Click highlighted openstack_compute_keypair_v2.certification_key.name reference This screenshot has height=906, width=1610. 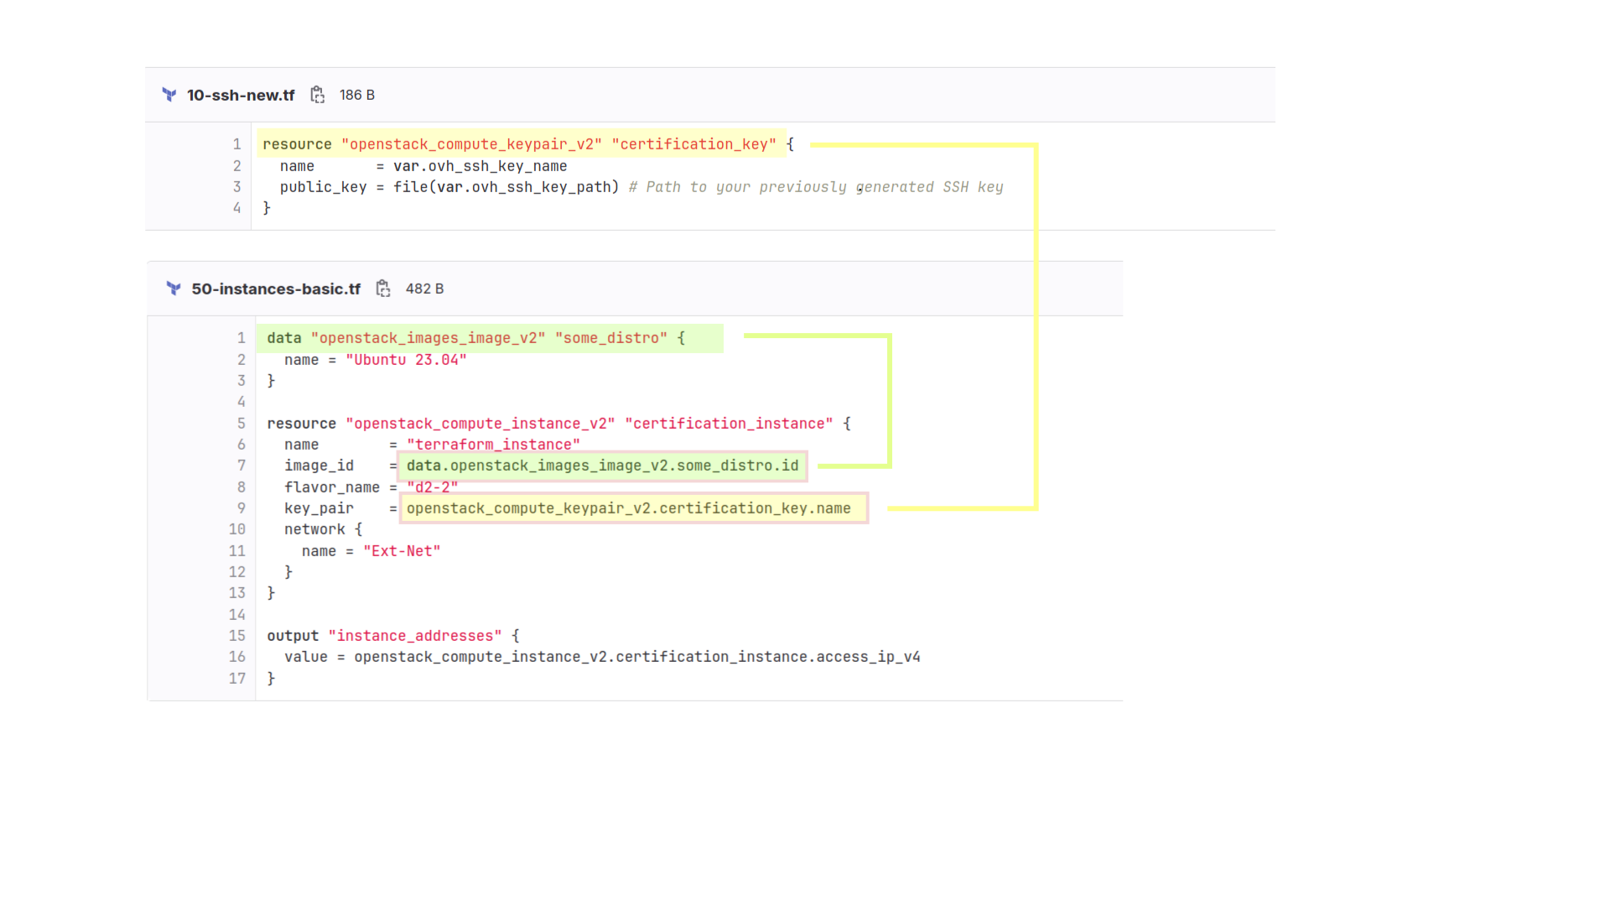(629, 508)
